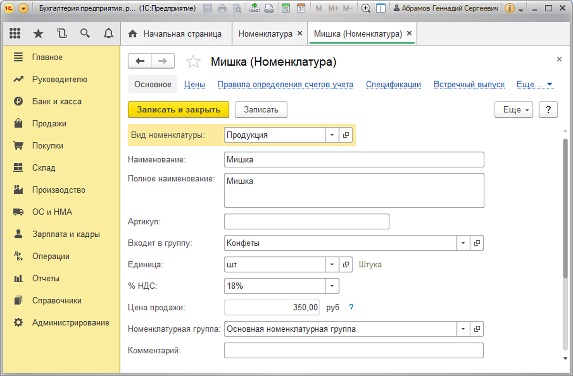This screenshot has height=376, width=573.
Task: Open the History scroll icon in the sidebar
Action: (x=62, y=33)
